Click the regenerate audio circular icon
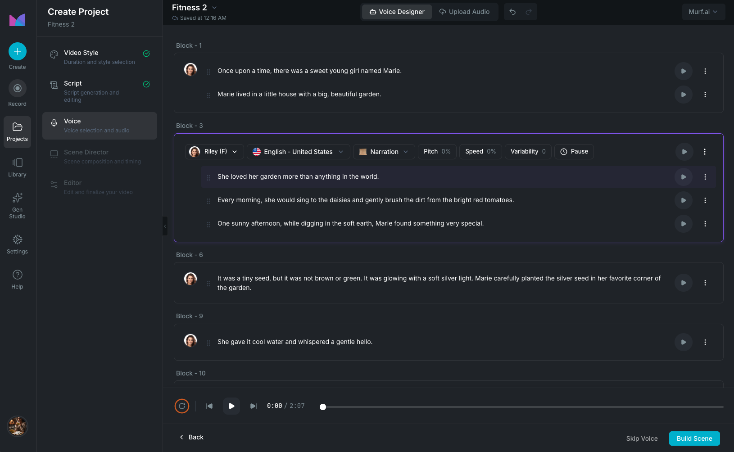The height and width of the screenshot is (452, 734). pyautogui.click(x=182, y=406)
